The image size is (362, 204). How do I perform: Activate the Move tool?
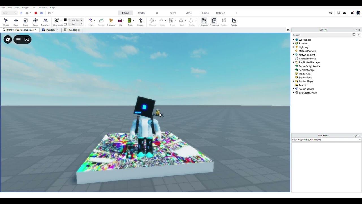click(x=16, y=22)
